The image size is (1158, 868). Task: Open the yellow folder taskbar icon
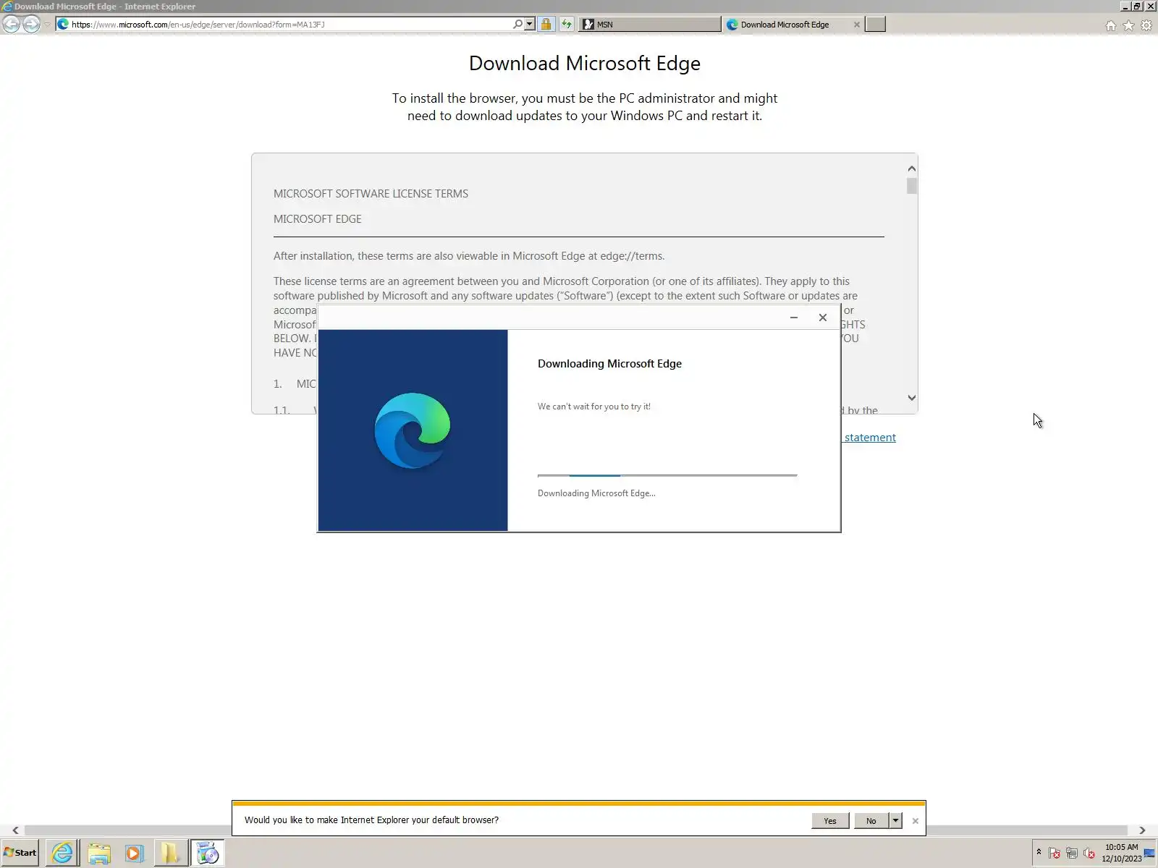(x=170, y=853)
